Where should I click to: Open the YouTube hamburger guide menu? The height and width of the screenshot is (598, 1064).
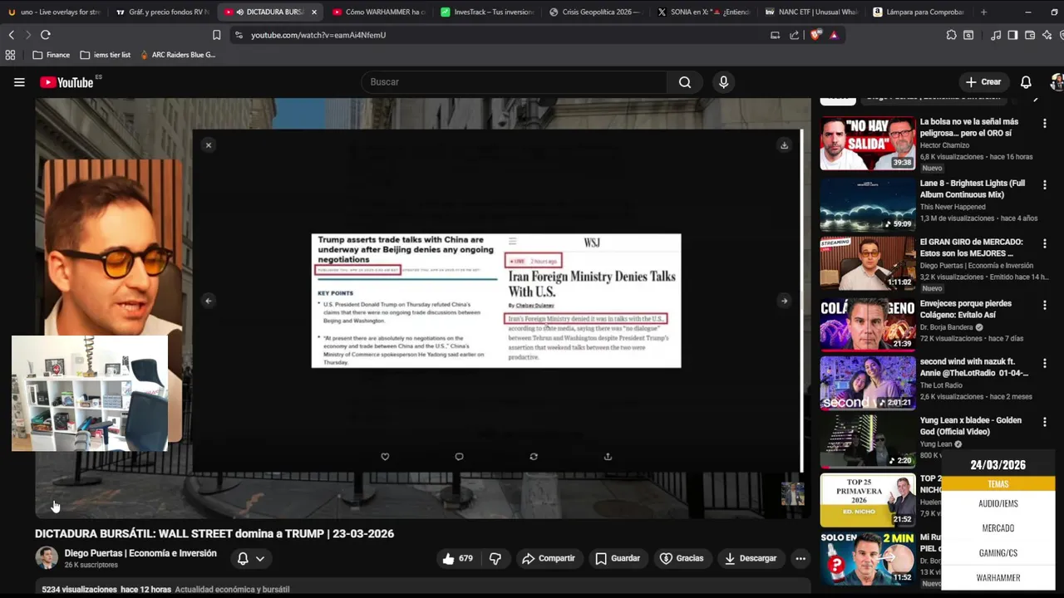coord(19,82)
